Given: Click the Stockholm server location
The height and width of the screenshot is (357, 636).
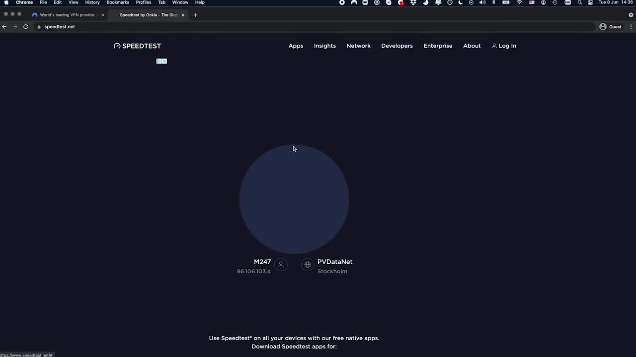Looking at the screenshot, I should 332,271.
